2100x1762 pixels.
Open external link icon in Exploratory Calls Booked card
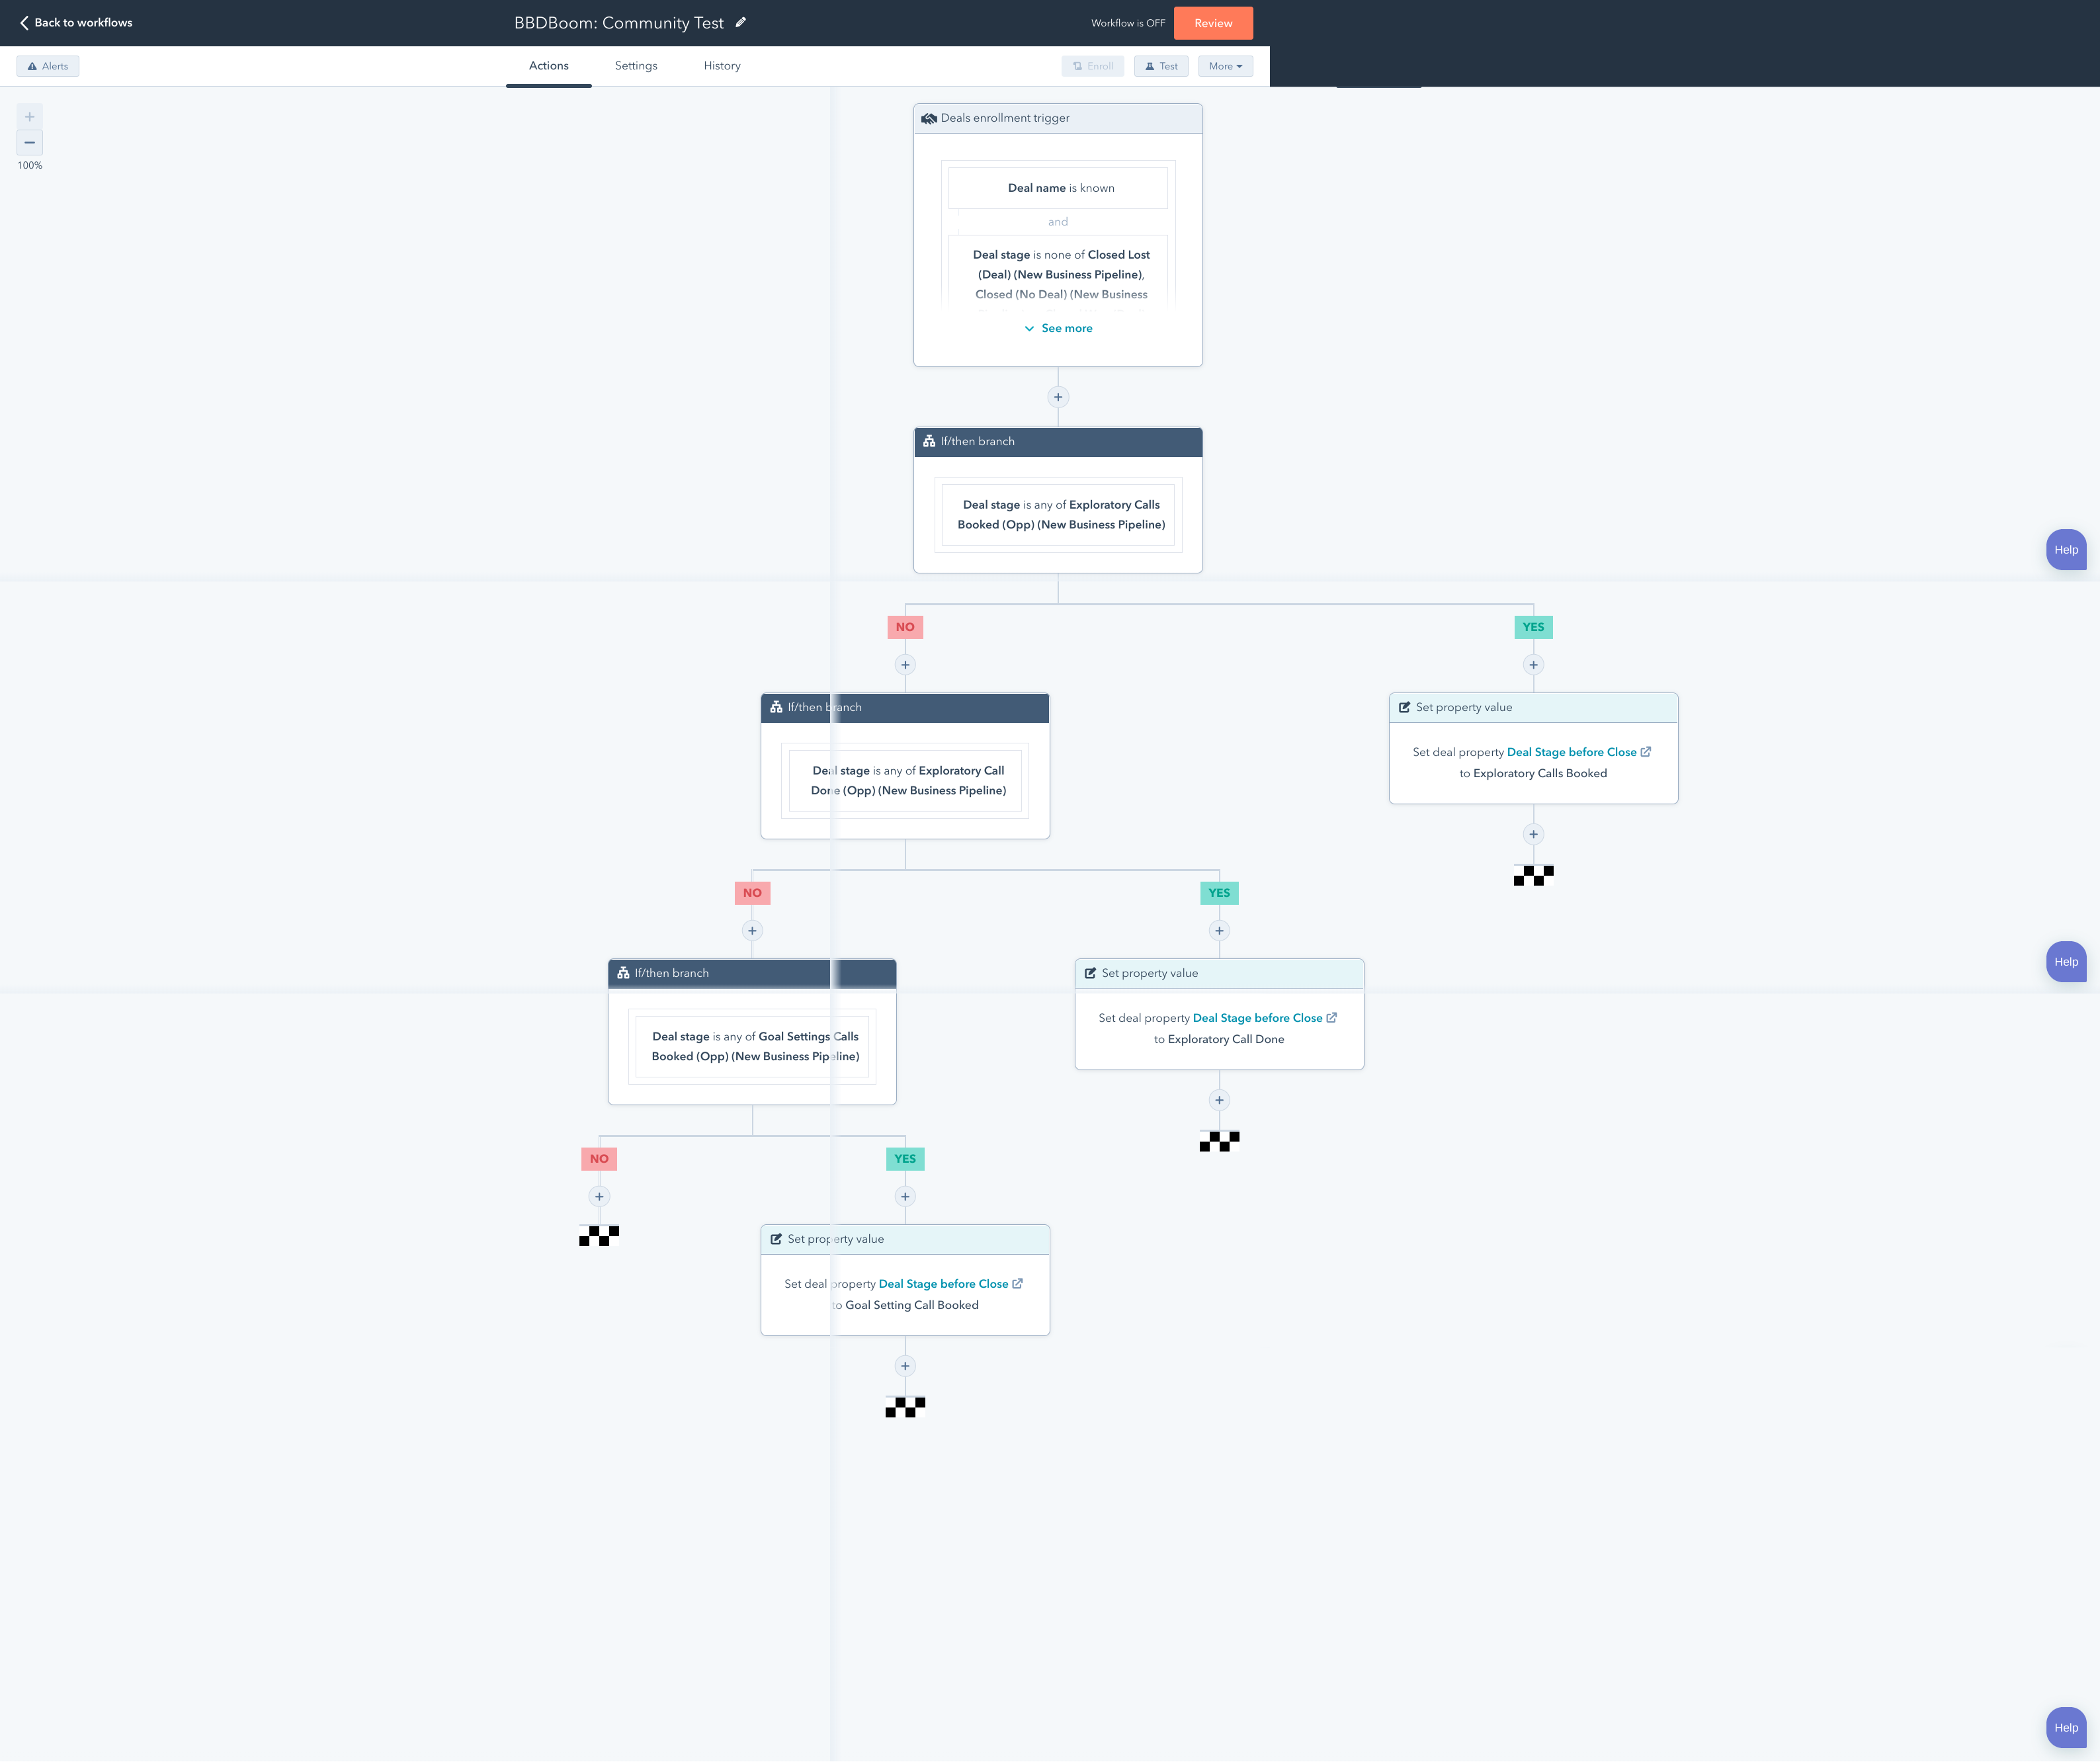[x=1646, y=752]
